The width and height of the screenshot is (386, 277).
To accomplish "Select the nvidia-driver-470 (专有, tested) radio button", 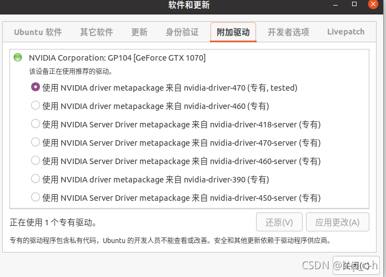I will click(36, 87).
